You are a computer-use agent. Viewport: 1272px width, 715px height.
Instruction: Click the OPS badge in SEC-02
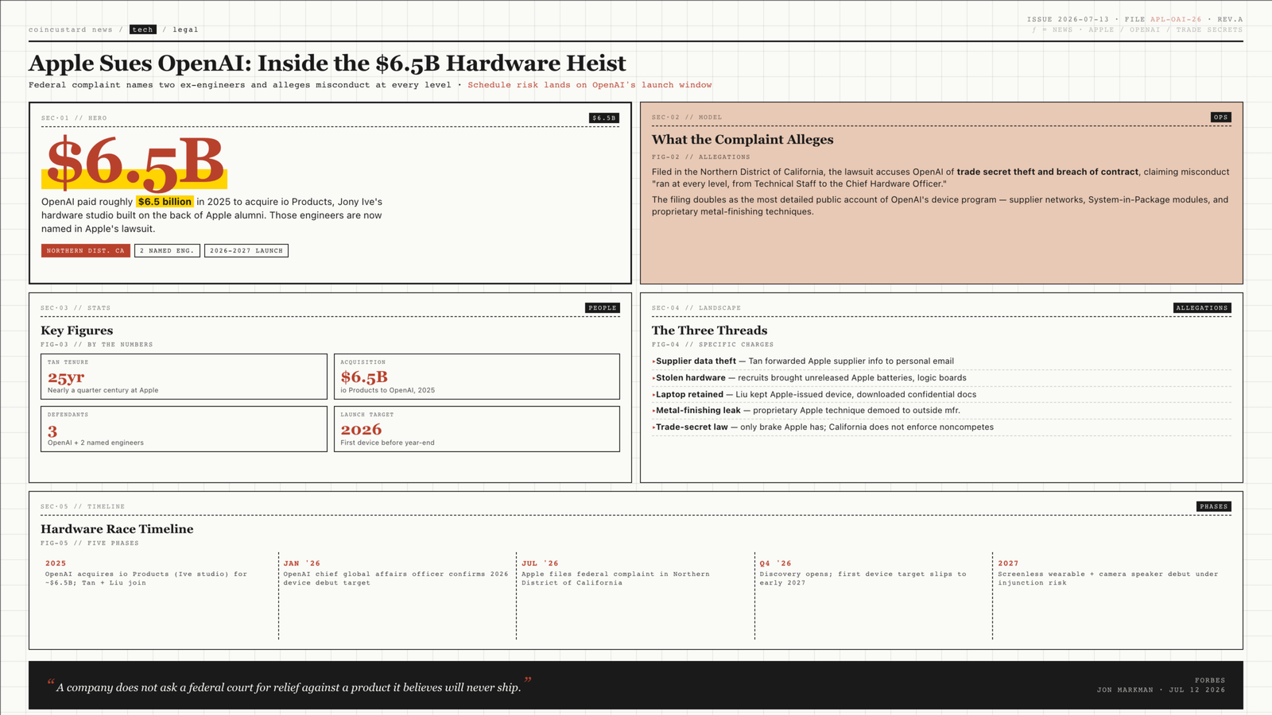point(1221,117)
